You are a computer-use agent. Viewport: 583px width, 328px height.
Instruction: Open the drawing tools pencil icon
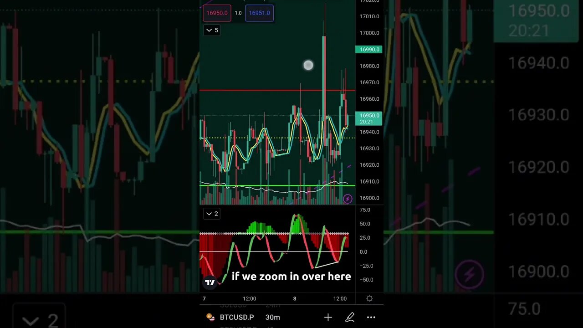350,318
